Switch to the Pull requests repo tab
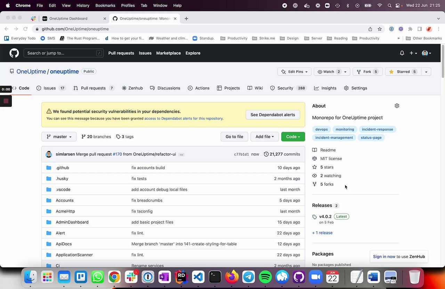Image resolution: width=445 pixels, height=289 pixels. point(94,88)
